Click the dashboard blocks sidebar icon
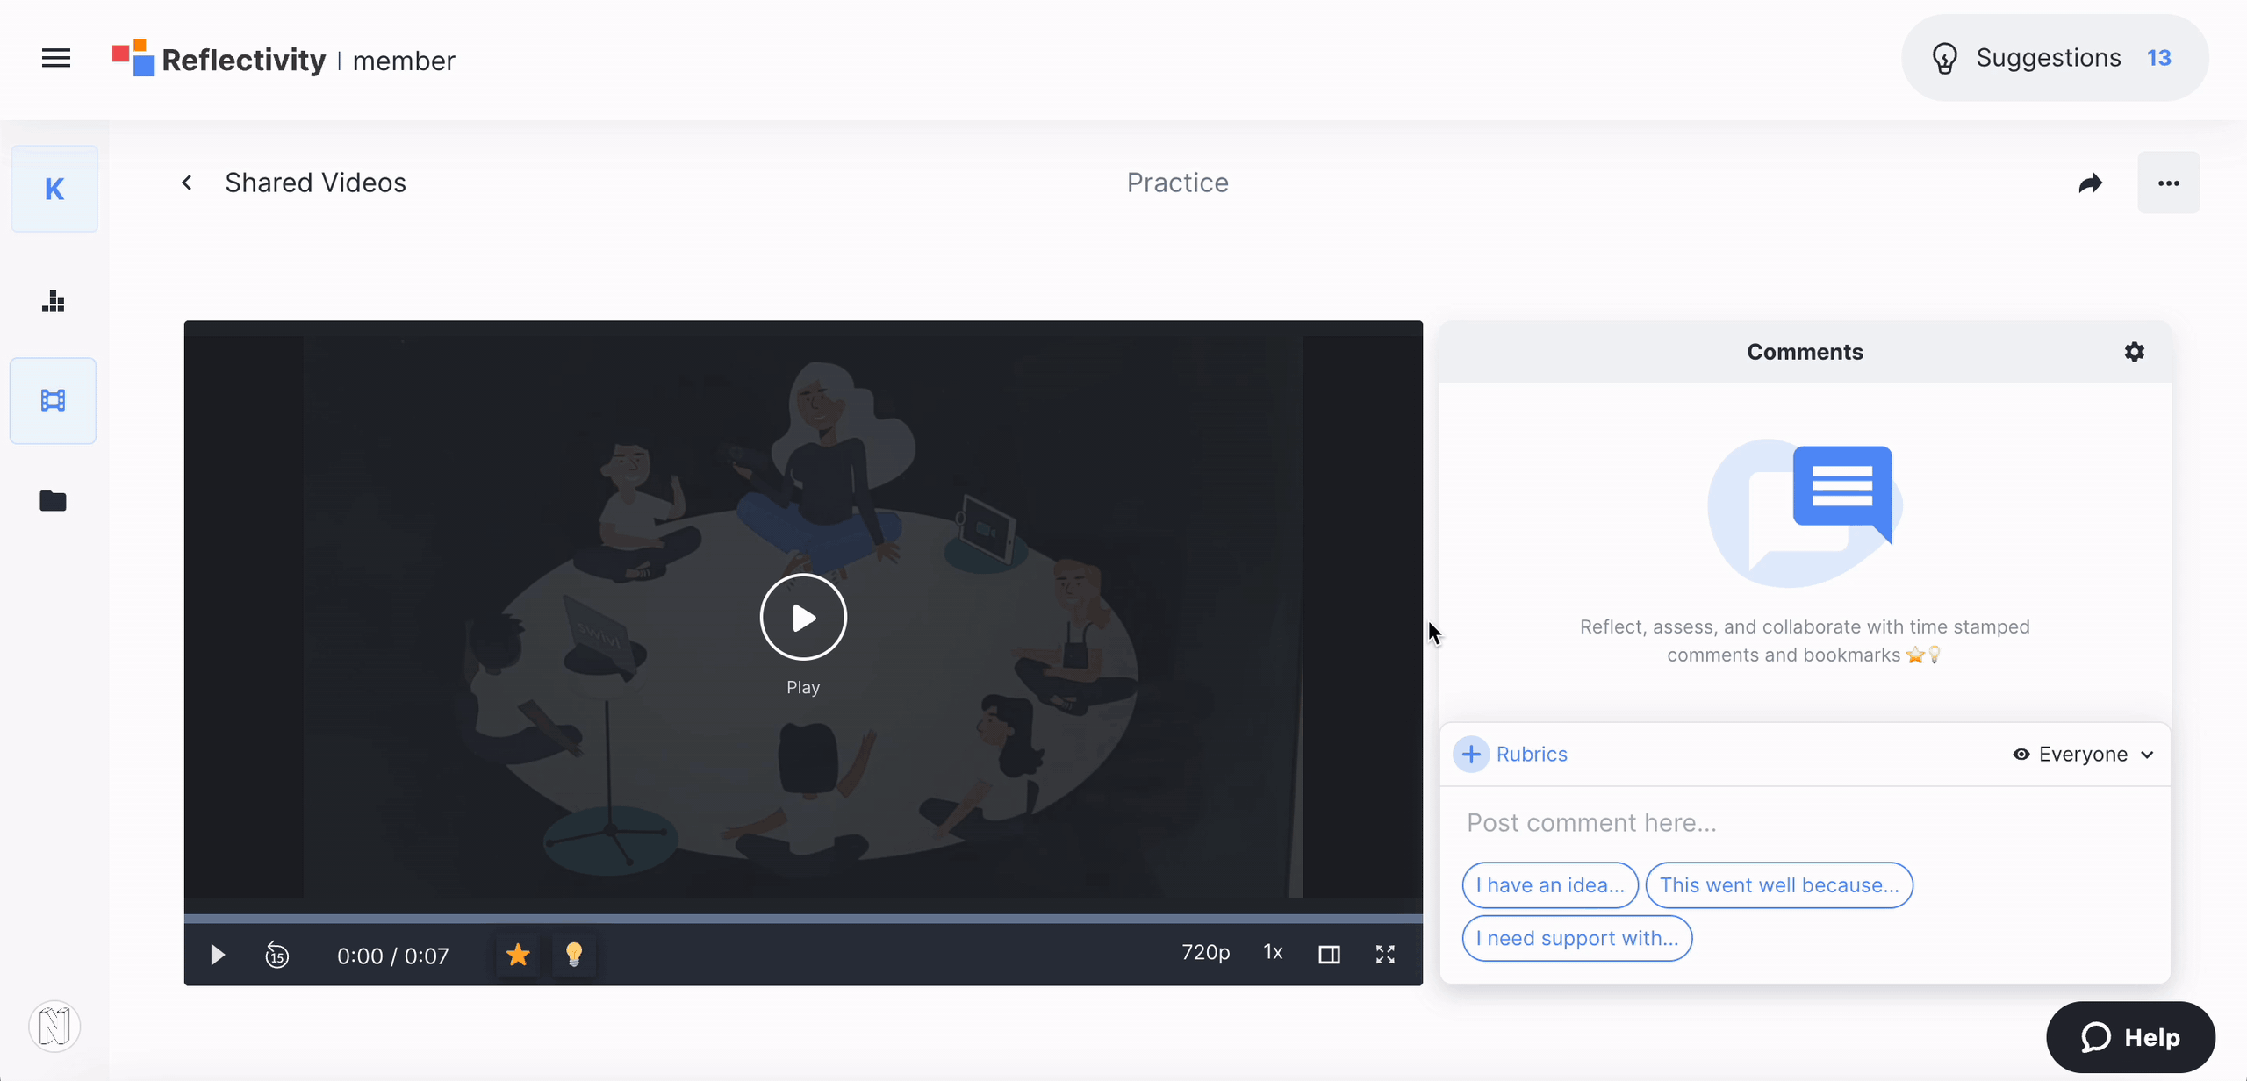The image size is (2247, 1081). coord(54,302)
